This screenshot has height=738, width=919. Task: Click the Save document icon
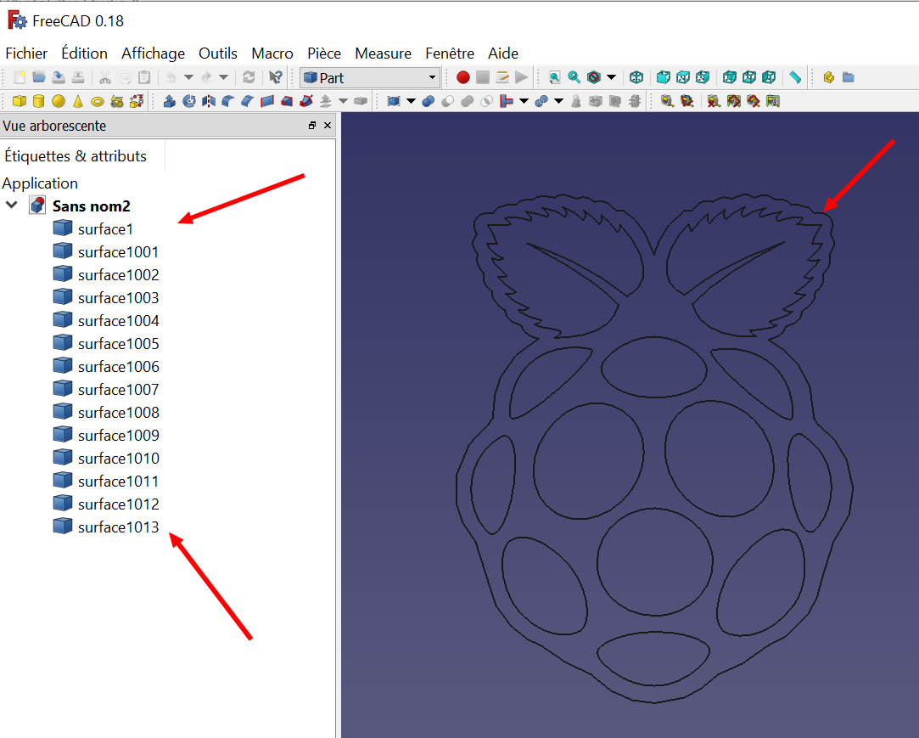(59, 77)
